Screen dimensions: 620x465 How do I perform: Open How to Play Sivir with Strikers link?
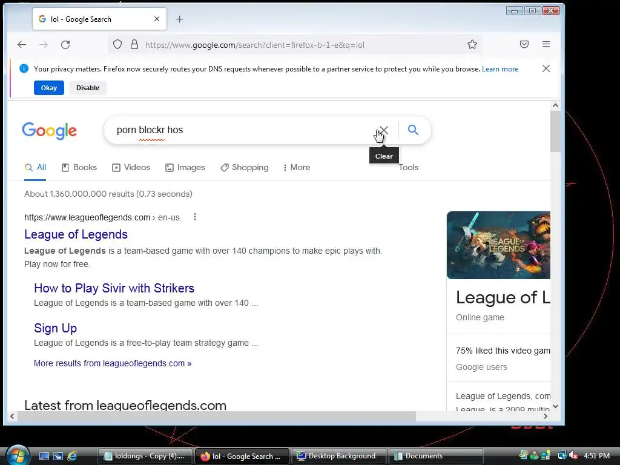click(114, 288)
